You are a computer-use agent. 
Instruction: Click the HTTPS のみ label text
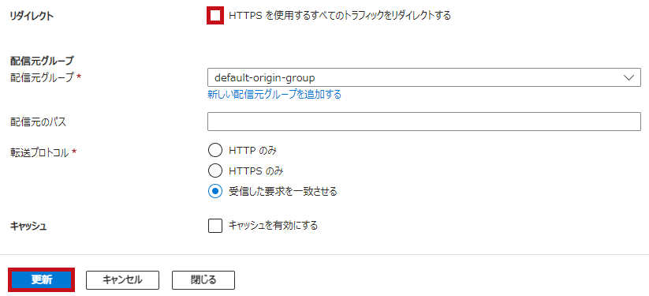click(x=255, y=170)
